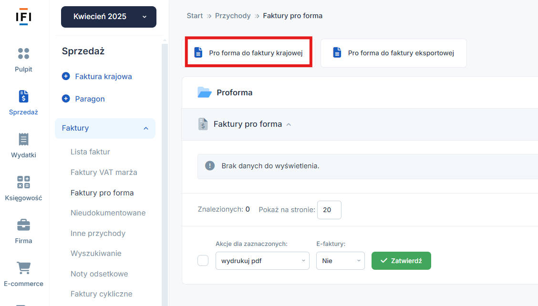Screen dimensions: 538x306
Task: Open Faktury VAT marża menu item
Action: [x=103, y=172]
